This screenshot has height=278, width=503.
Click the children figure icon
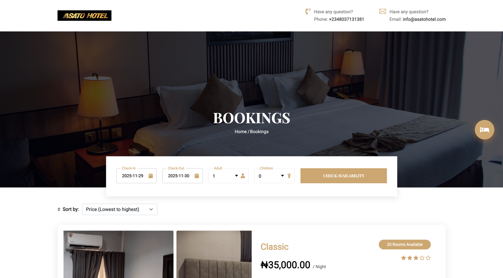(x=289, y=176)
